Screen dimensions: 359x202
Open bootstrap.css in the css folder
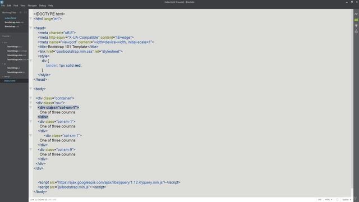point(14,47)
